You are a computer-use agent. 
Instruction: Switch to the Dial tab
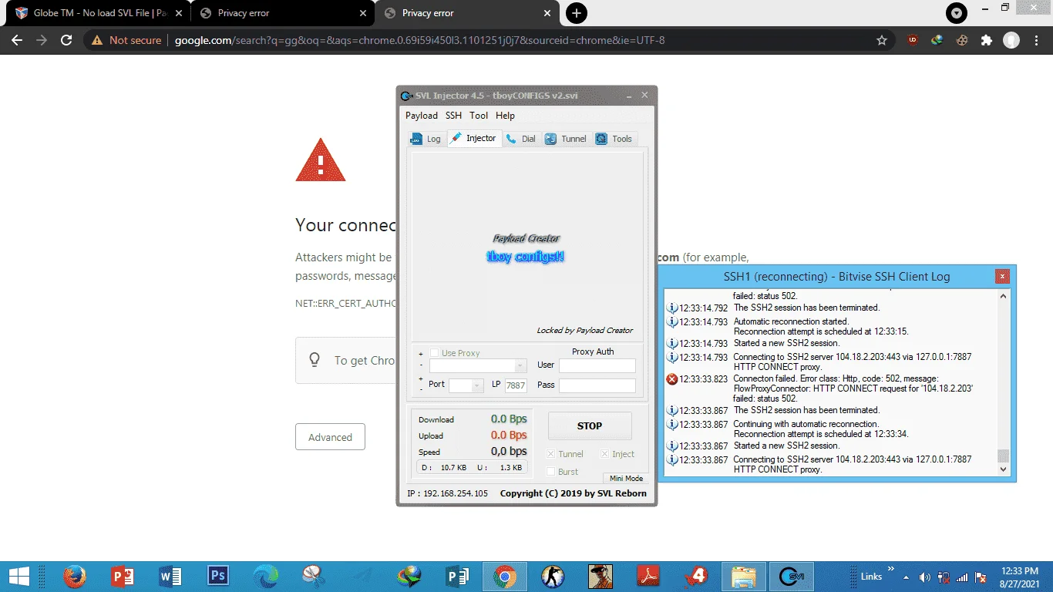point(521,139)
